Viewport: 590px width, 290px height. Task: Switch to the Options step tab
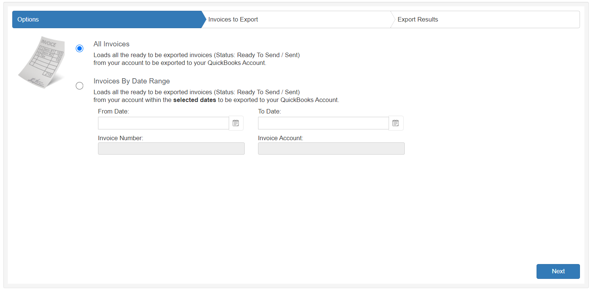pyautogui.click(x=107, y=20)
